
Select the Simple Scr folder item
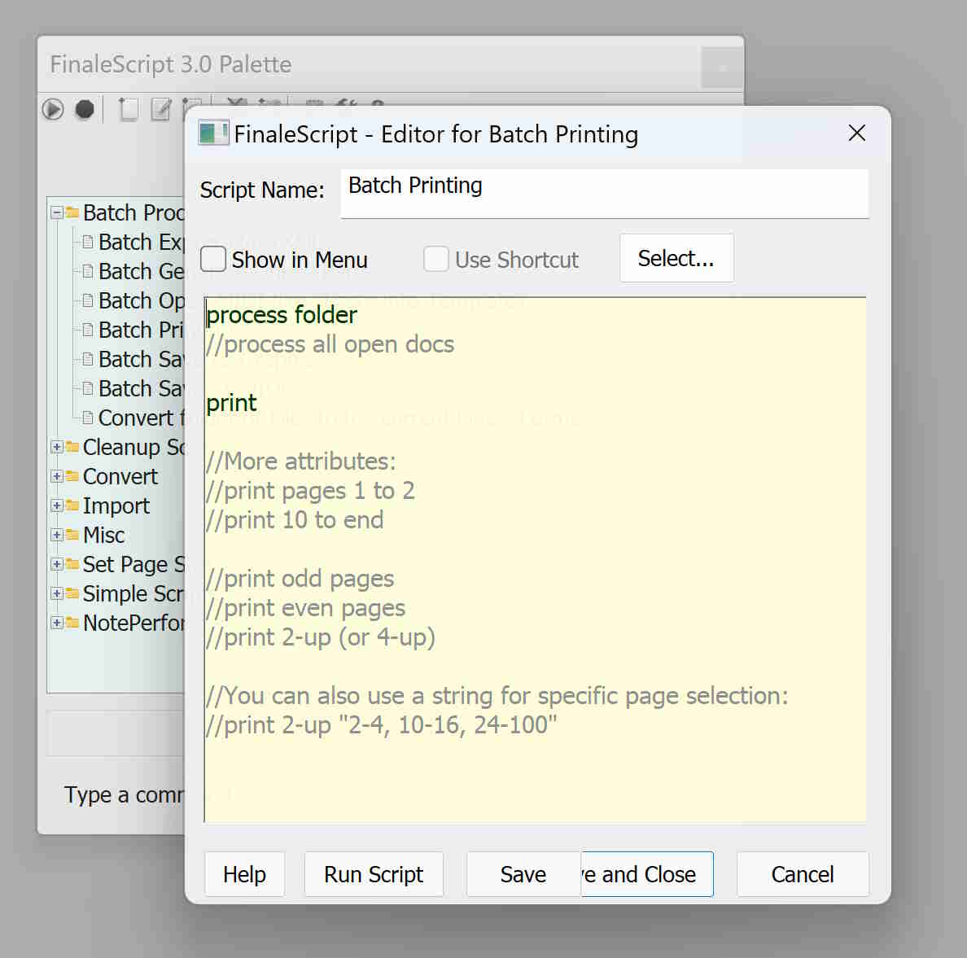pos(133,593)
